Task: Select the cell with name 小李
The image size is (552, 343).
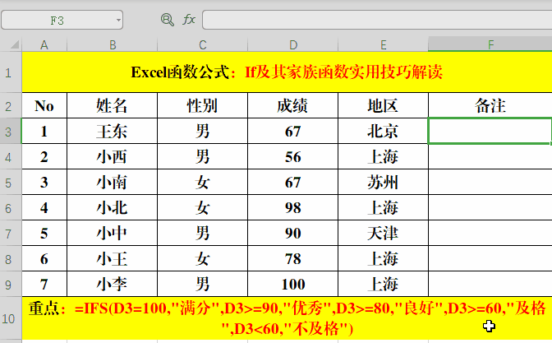Action: click(112, 284)
